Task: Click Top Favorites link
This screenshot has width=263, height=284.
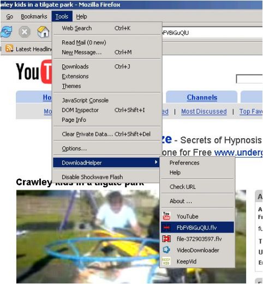Action: (x=251, y=111)
